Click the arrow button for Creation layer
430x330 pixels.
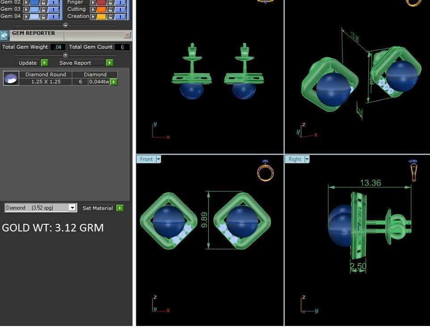tap(93, 16)
